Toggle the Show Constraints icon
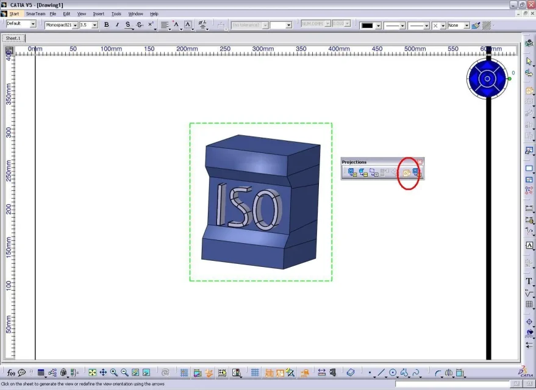 [x=280, y=372]
